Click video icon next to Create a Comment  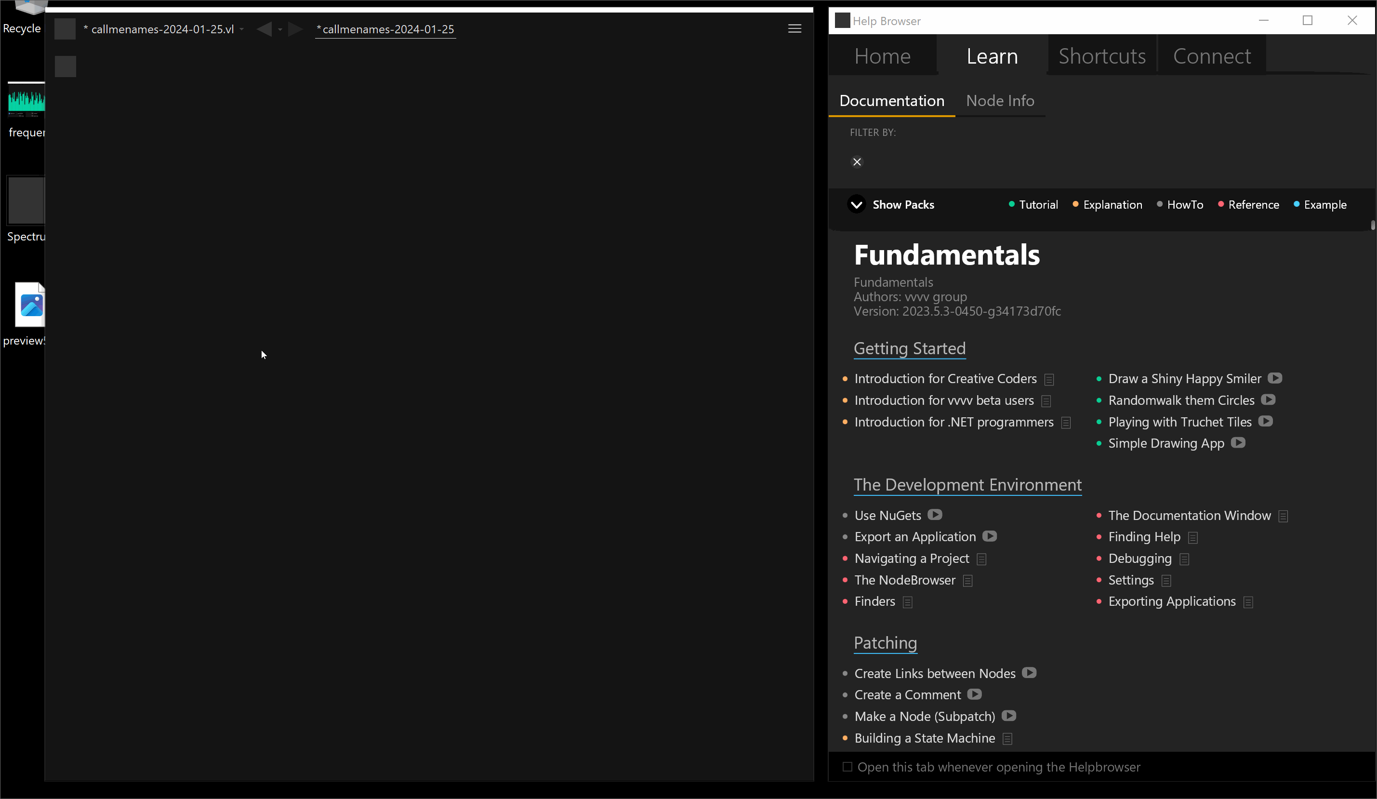click(x=975, y=694)
